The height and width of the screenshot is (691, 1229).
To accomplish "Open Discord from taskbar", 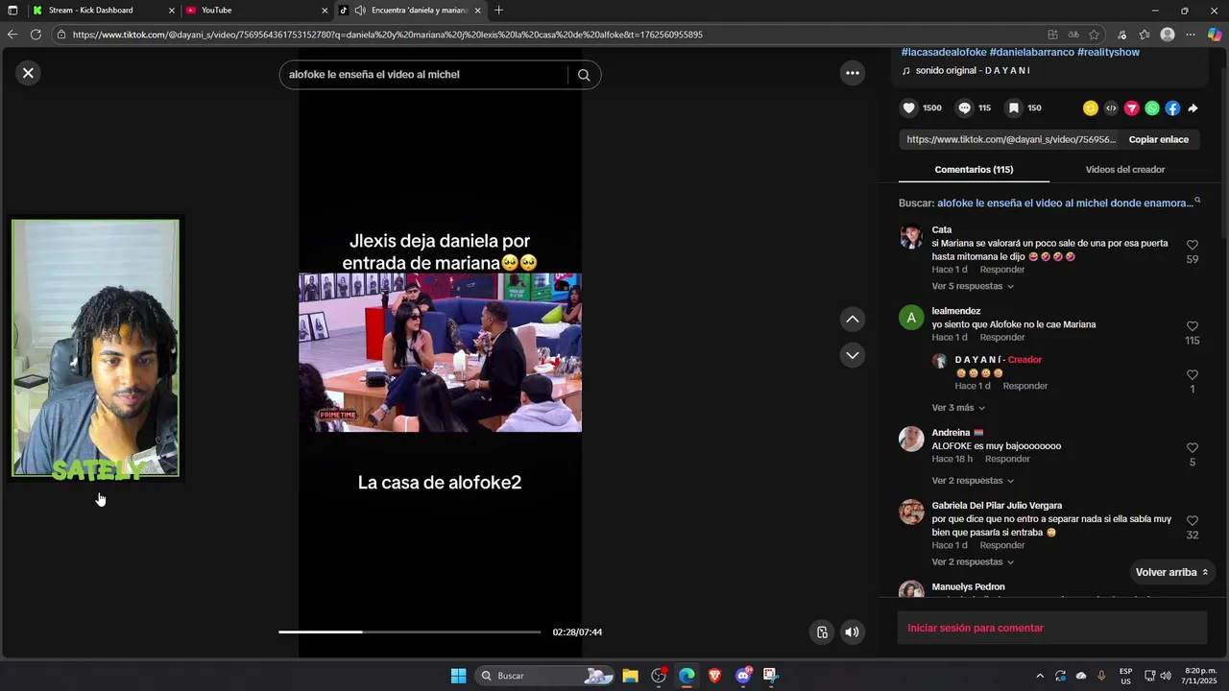I will click(743, 676).
